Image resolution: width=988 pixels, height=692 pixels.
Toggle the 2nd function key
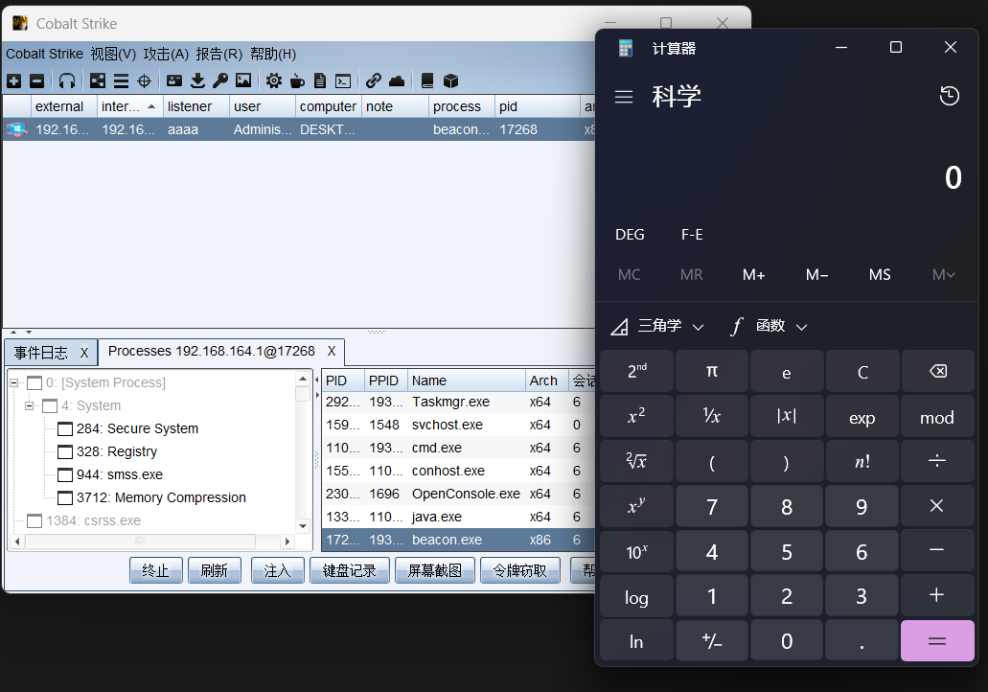click(636, 372)
